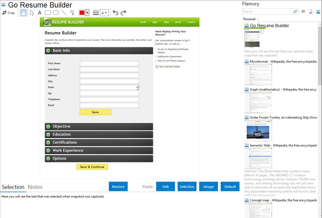Click the snapshot icon beside the title
The width and height of the screenshot is (322, 218).
click(3, 5)
